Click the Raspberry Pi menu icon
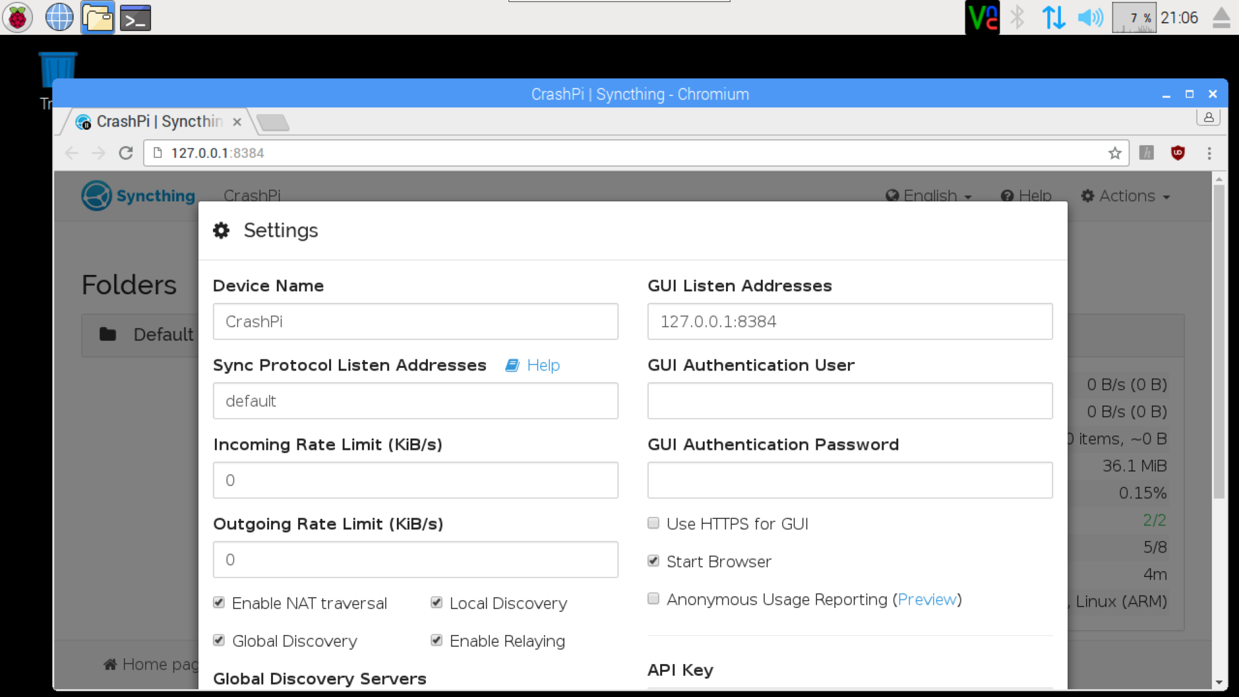Screen dimensions: 1239x697 17,17
